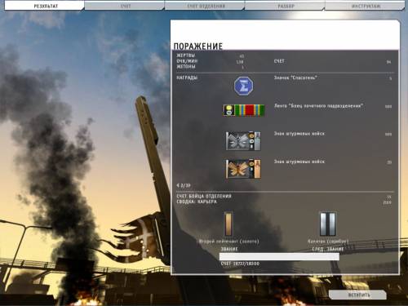The width and height of the screenshot is (408, 306).
Task: Click the СЧЕТ БОЙЦА ОТДЕЛЕНИЯ row
Action: (284, 196)
